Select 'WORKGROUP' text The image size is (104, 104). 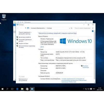(x=59, y=73)
